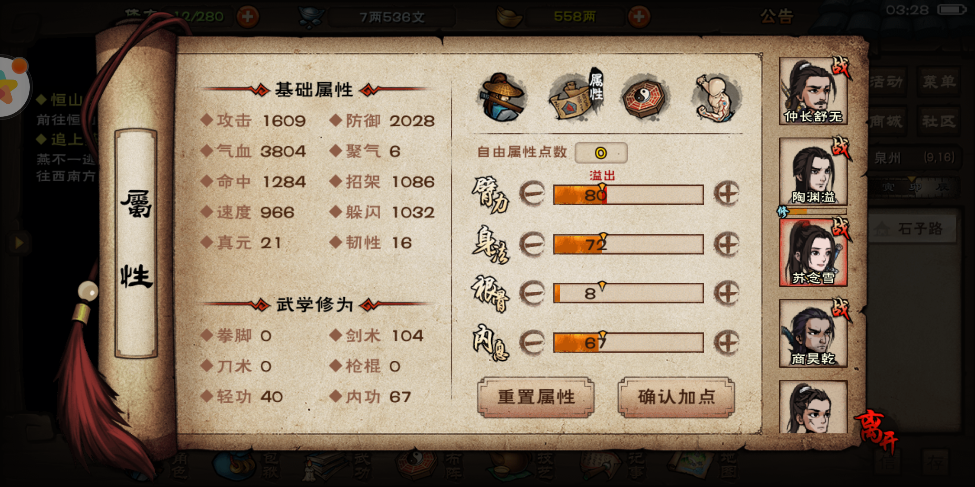Viewport: 975px width, 487px height.
Task: Click the 确认加点 confirm button
Action: pos(676,397)
